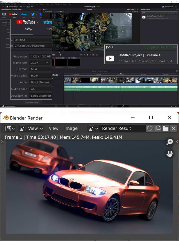Switch to the Edit page
This screenshot has height=242, width=179.
click(78, 106)
